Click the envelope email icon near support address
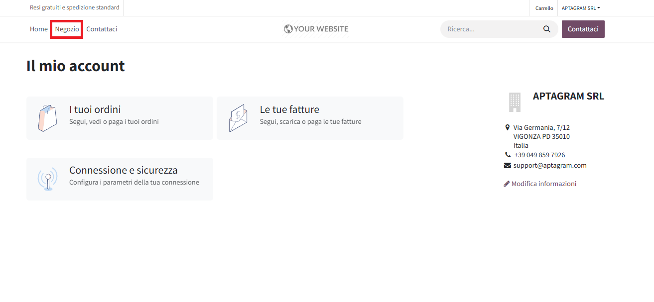 coord(508,165)
